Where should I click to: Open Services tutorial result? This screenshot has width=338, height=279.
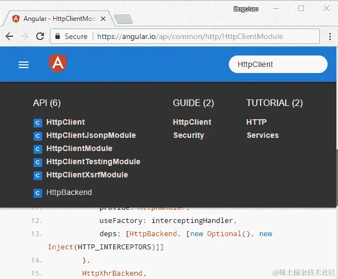263,135
